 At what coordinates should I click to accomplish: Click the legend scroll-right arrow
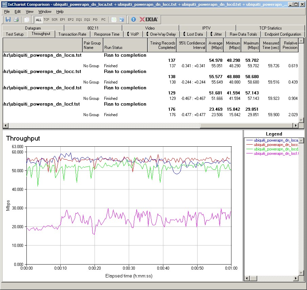[295, 278]
